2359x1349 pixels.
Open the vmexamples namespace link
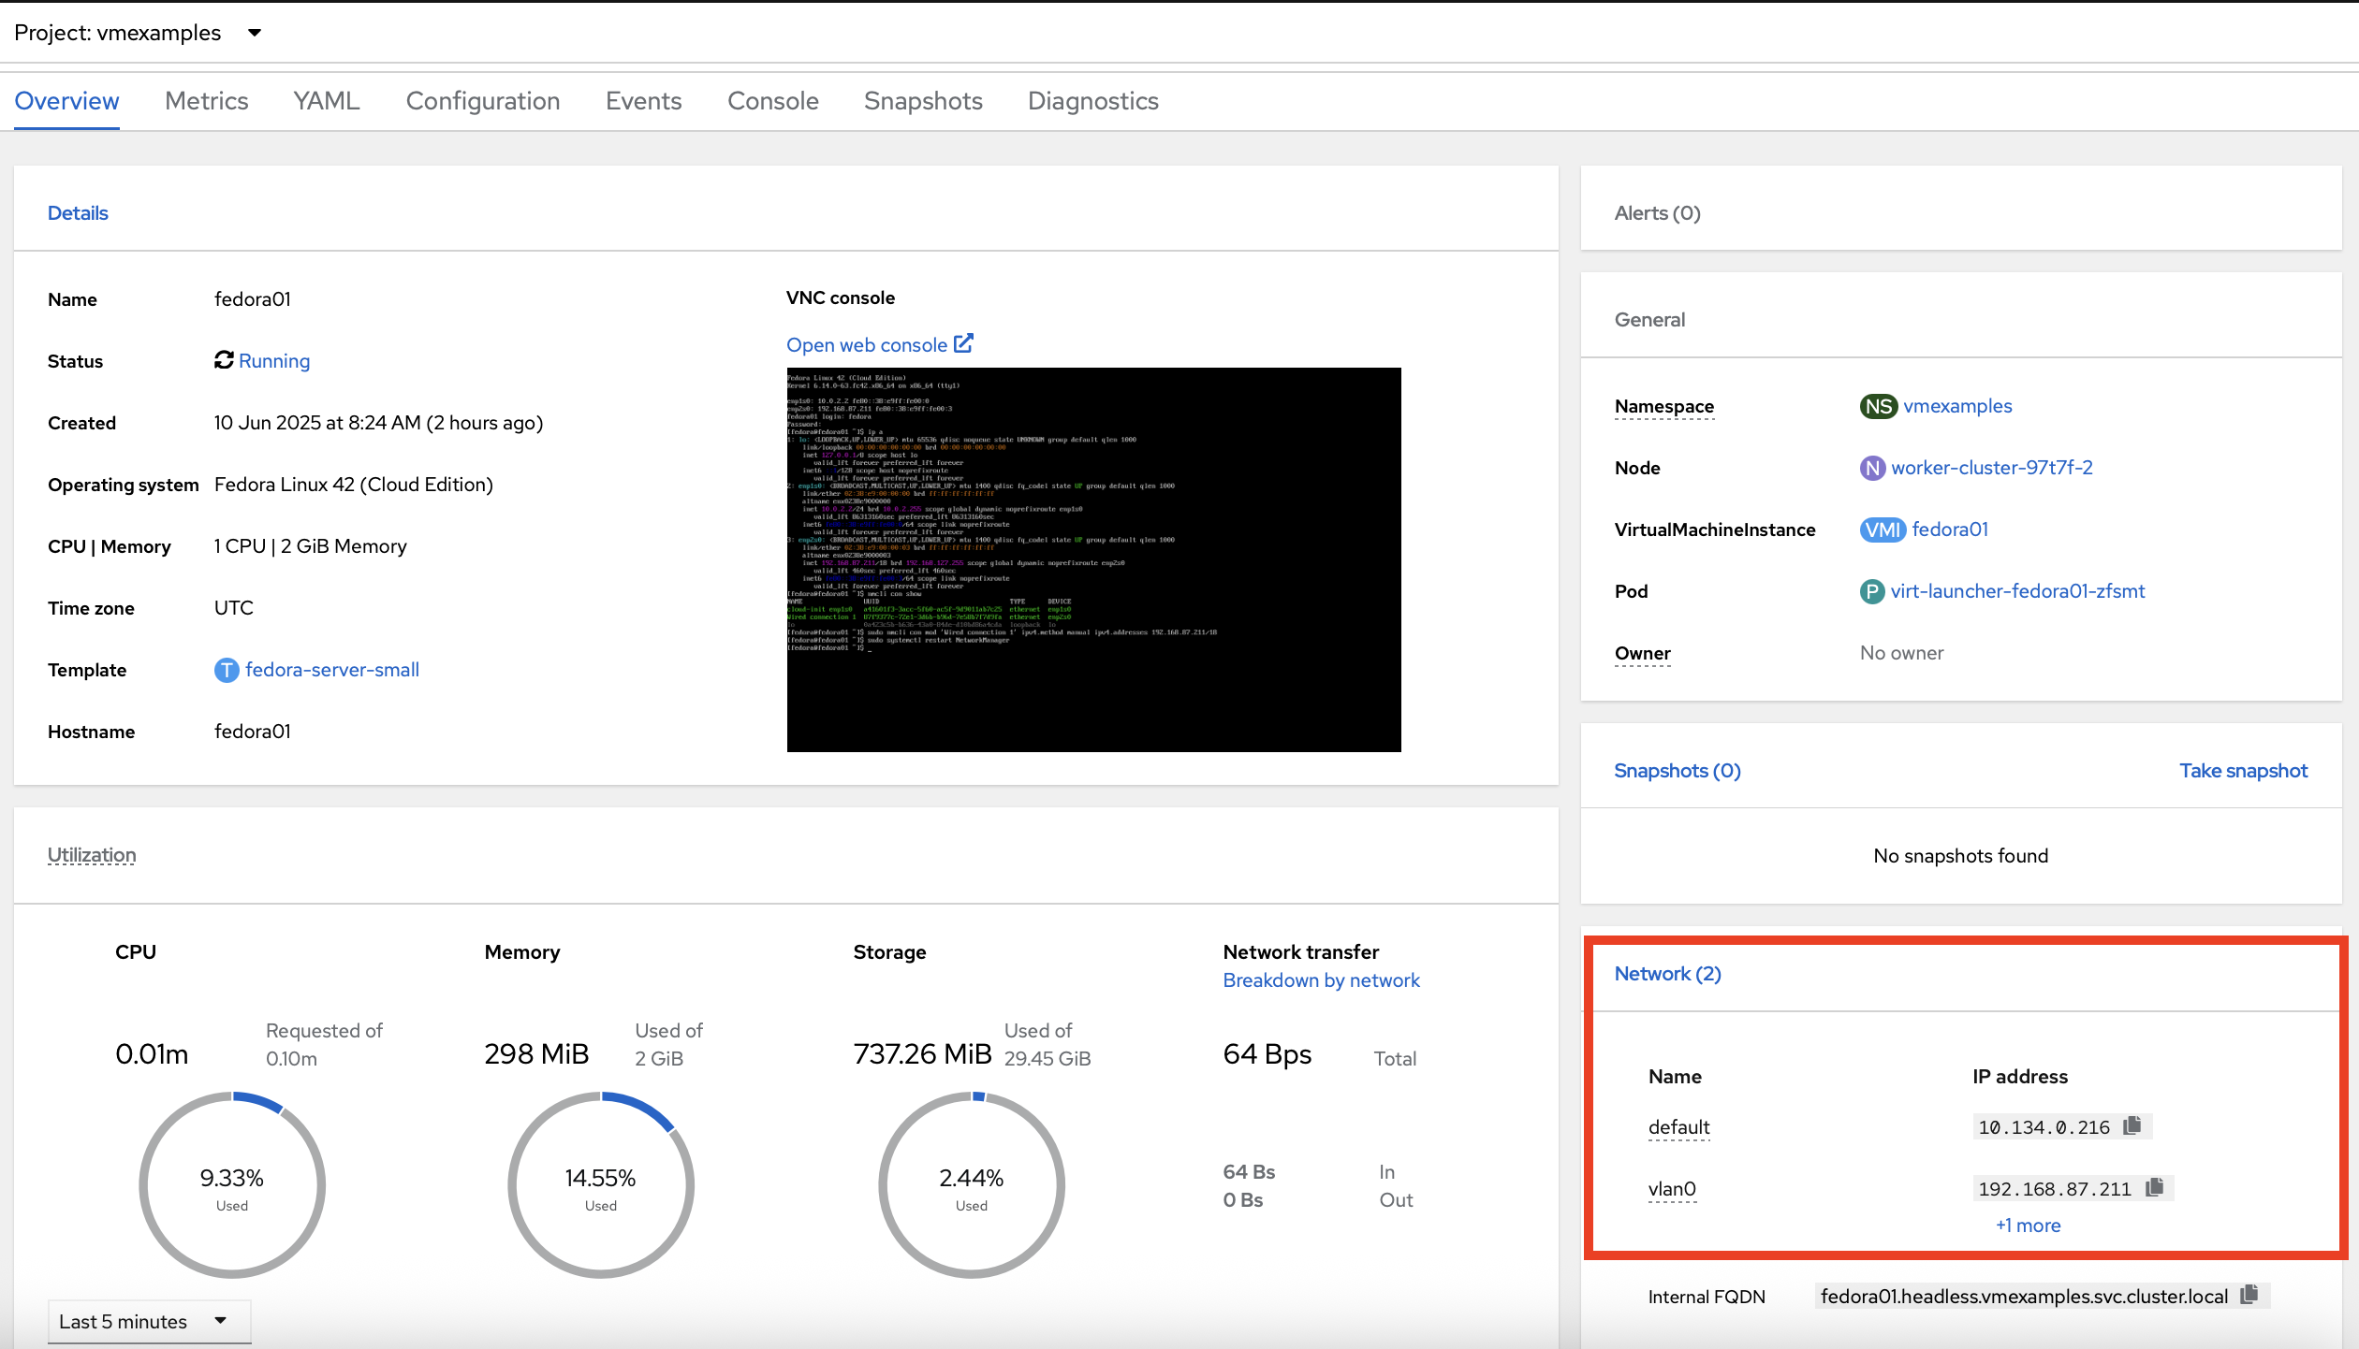click(x=1957, y=405)
